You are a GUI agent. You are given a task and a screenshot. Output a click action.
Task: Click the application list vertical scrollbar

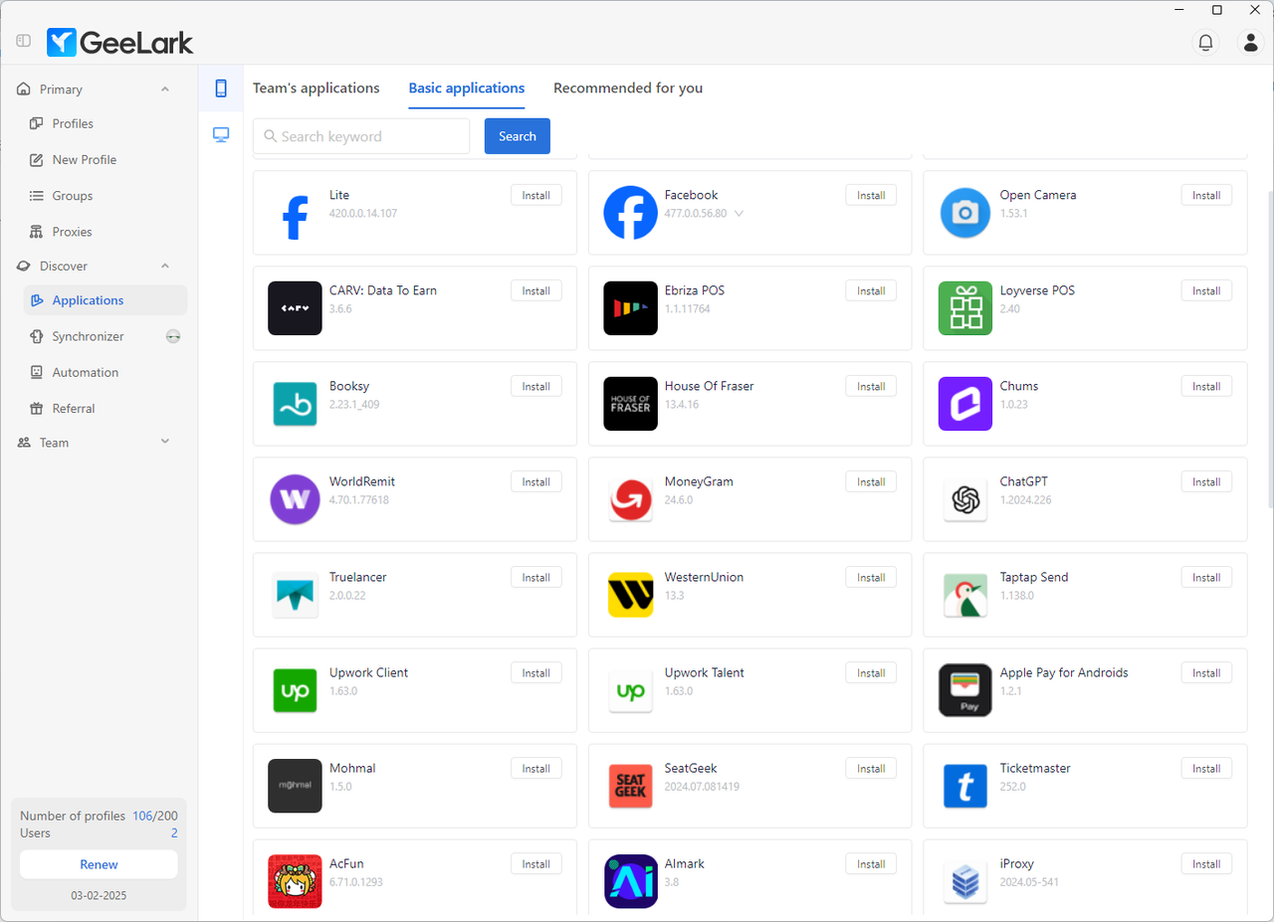click(x=1269, y=348)
